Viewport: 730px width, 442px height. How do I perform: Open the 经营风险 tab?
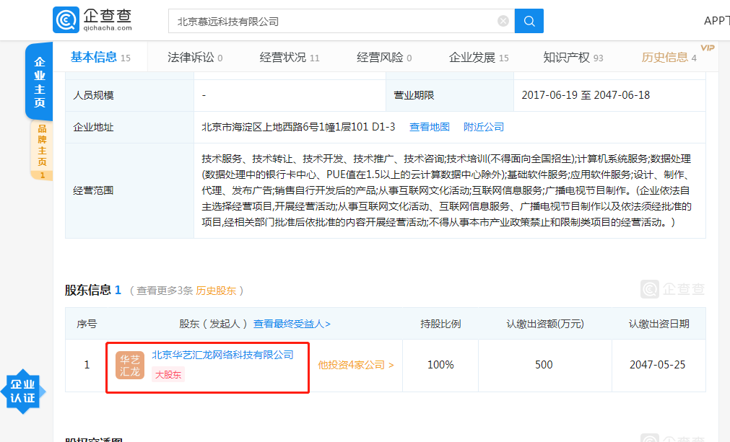click(384, 57)
